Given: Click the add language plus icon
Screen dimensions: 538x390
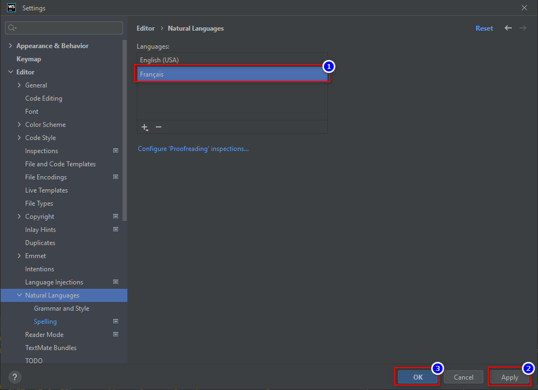Looking at the screenshot, I should pos(145,127).
